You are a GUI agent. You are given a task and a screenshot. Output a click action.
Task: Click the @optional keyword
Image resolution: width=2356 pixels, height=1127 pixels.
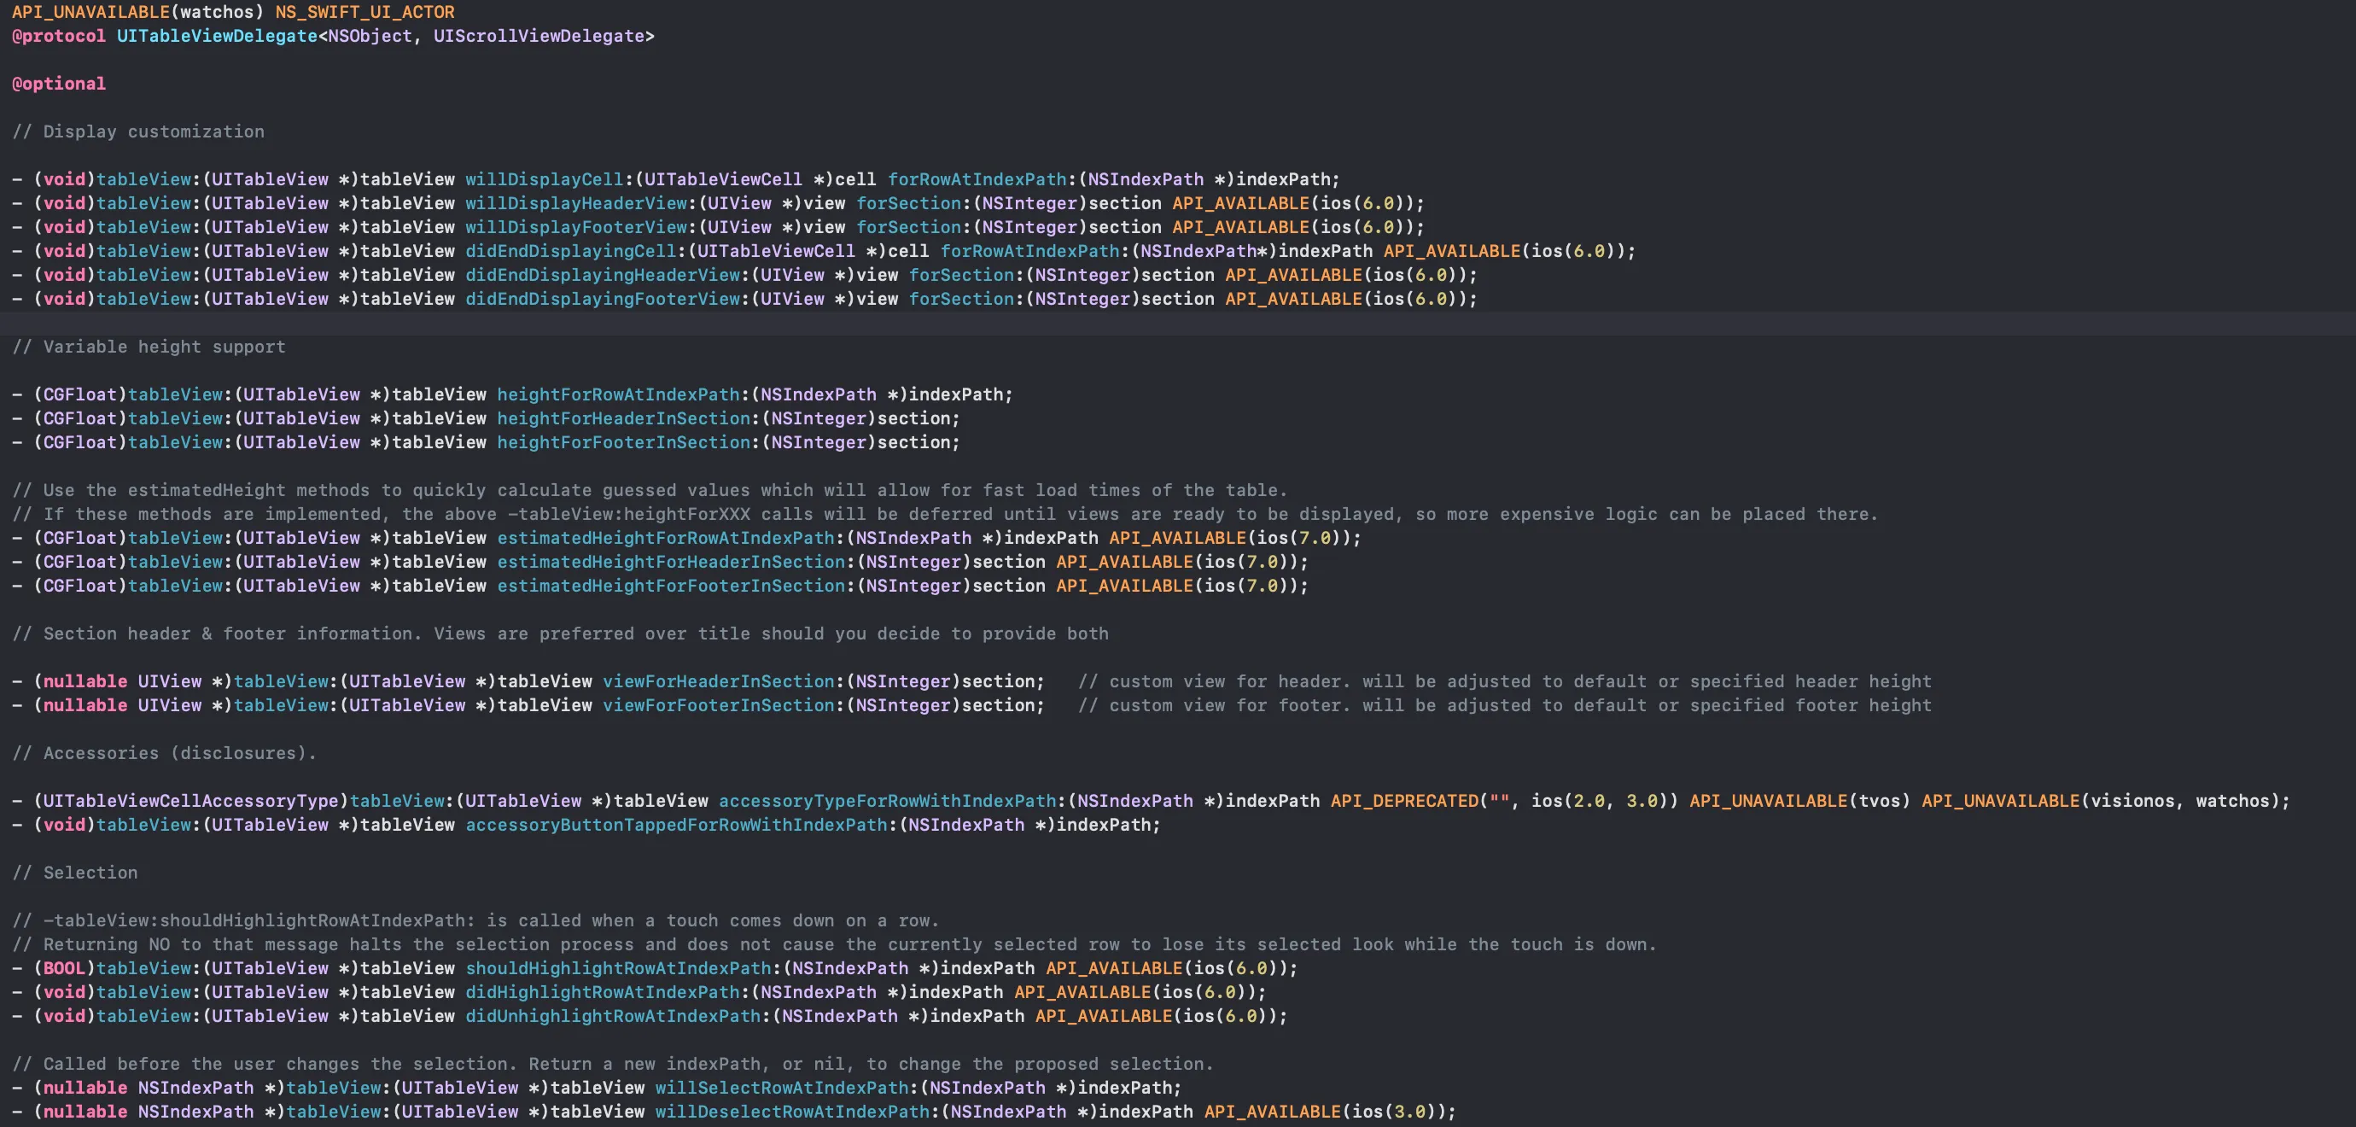tap(59, 85)
